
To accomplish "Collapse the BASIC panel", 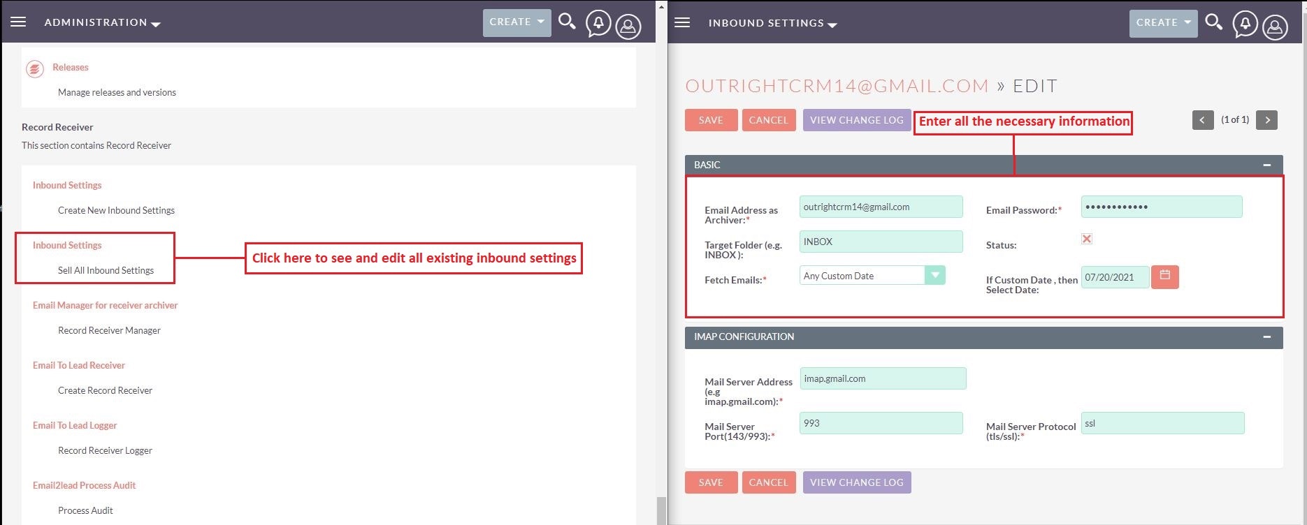I will 1266,165.
